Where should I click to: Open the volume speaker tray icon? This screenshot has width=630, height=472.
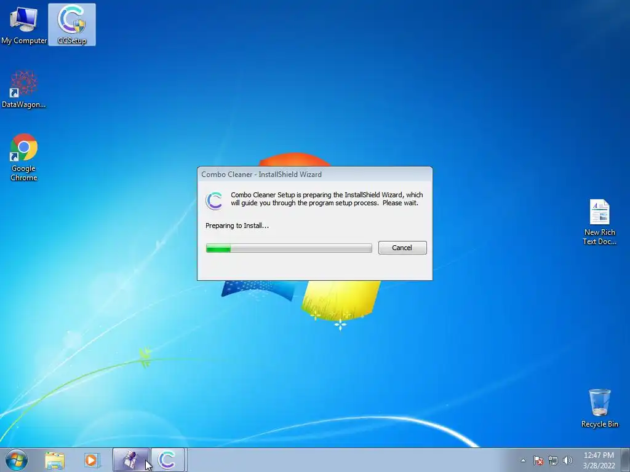568,460
